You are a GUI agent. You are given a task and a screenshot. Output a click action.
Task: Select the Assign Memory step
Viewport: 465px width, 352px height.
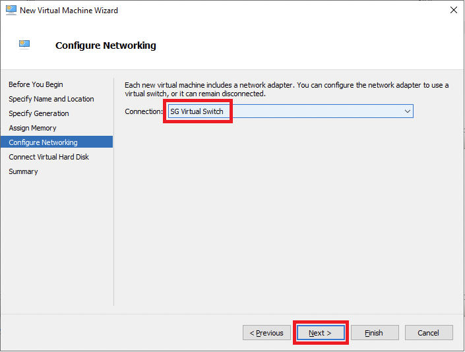pyautogui.click(x=32, y=128)
